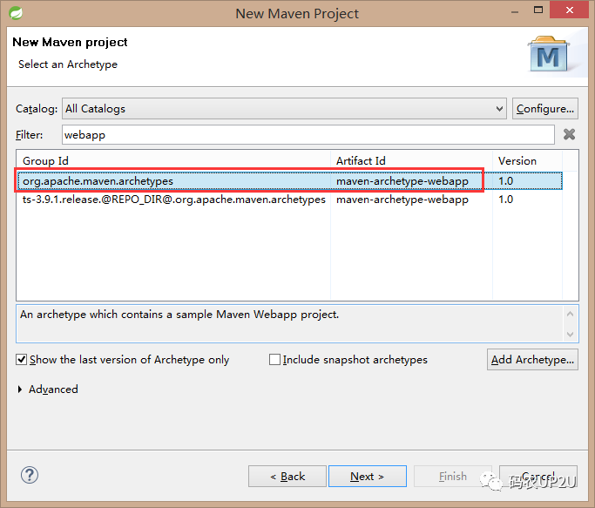Clear the filter with the X icon
595x508 pixels.
click(x=569, y=134)
